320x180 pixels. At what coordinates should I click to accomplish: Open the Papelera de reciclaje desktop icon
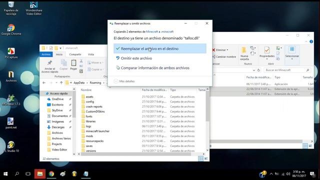(x=11, y=8)
